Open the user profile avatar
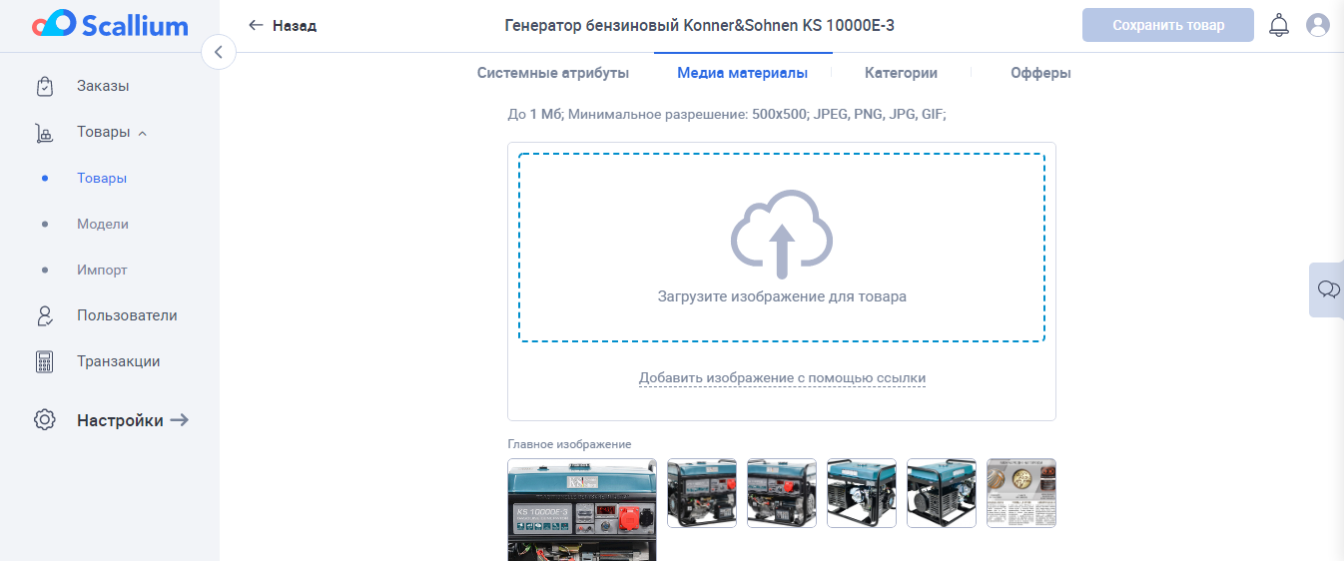Image resolution: width=1344 pixels, height=561 pixels. point(1318,25)
